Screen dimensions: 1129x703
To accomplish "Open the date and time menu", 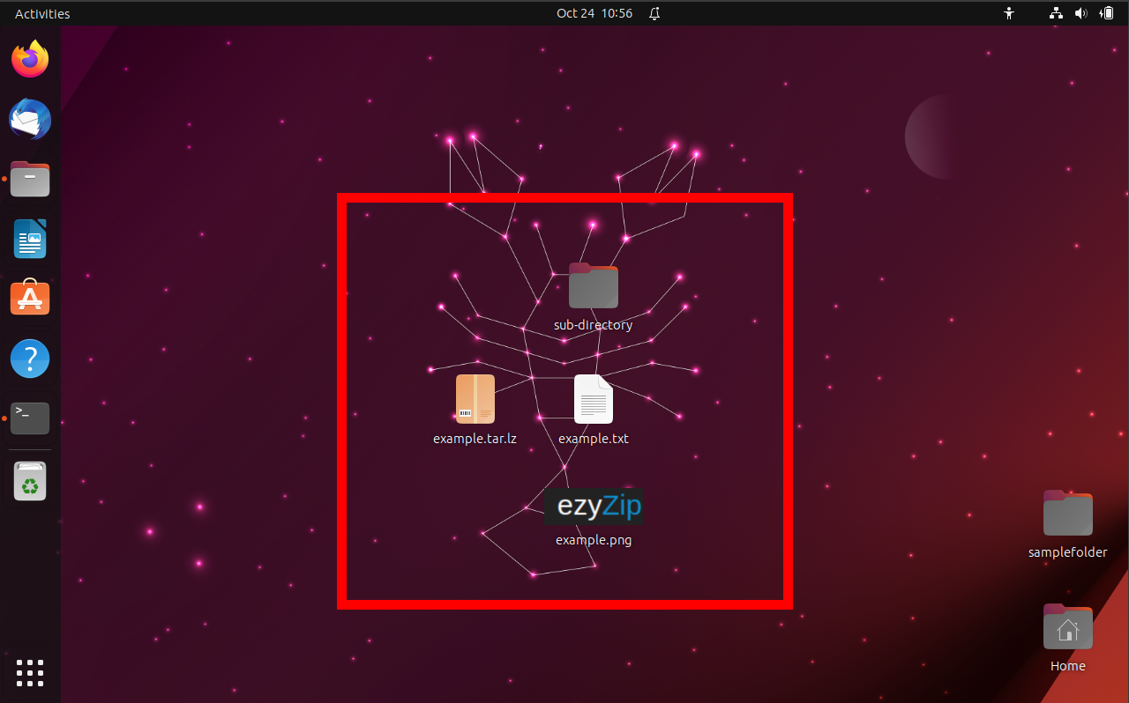I will coord(594,13).
